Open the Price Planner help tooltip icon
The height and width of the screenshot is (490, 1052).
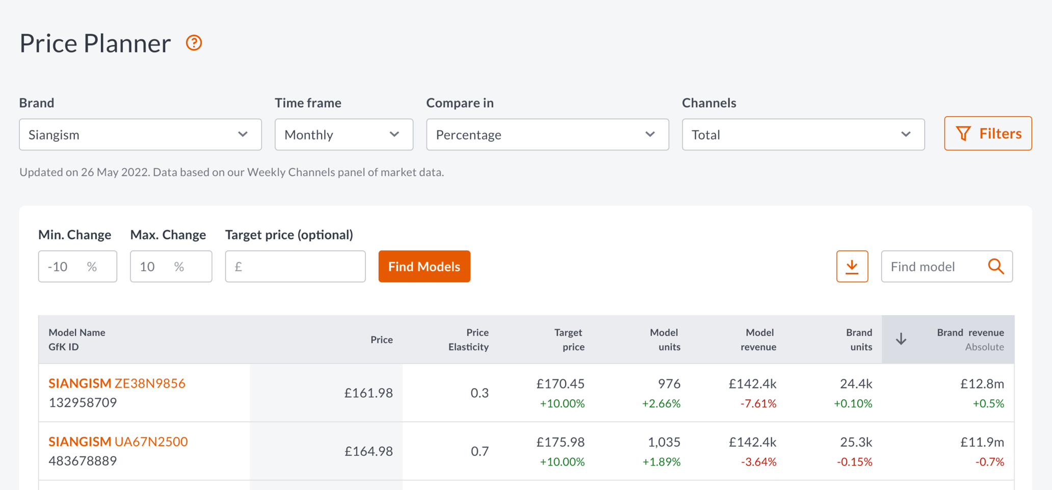pyautogui.click(x=194, y=43)
